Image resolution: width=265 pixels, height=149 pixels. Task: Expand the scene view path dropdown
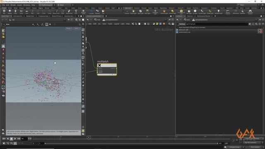[65, 20]
